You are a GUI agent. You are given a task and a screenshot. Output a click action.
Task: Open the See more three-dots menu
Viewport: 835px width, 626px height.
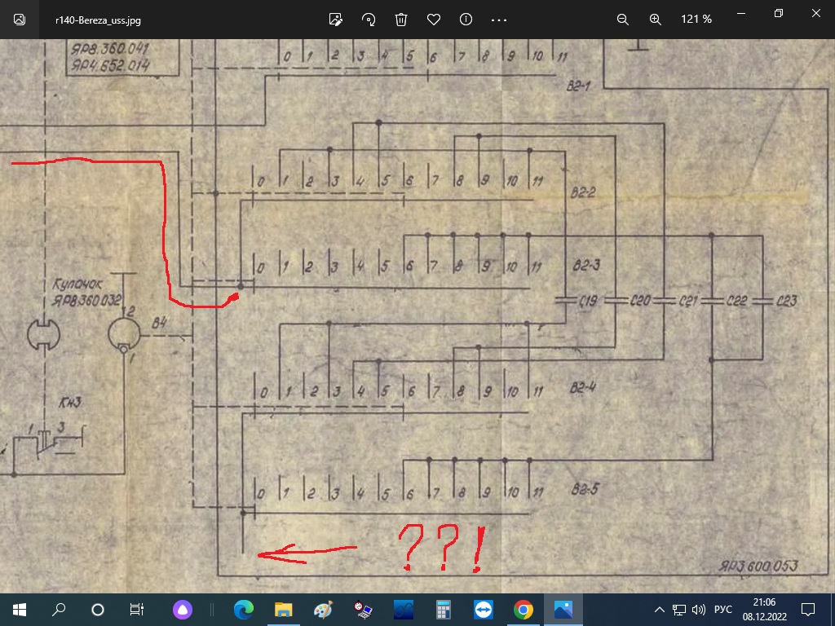(499, 19)
